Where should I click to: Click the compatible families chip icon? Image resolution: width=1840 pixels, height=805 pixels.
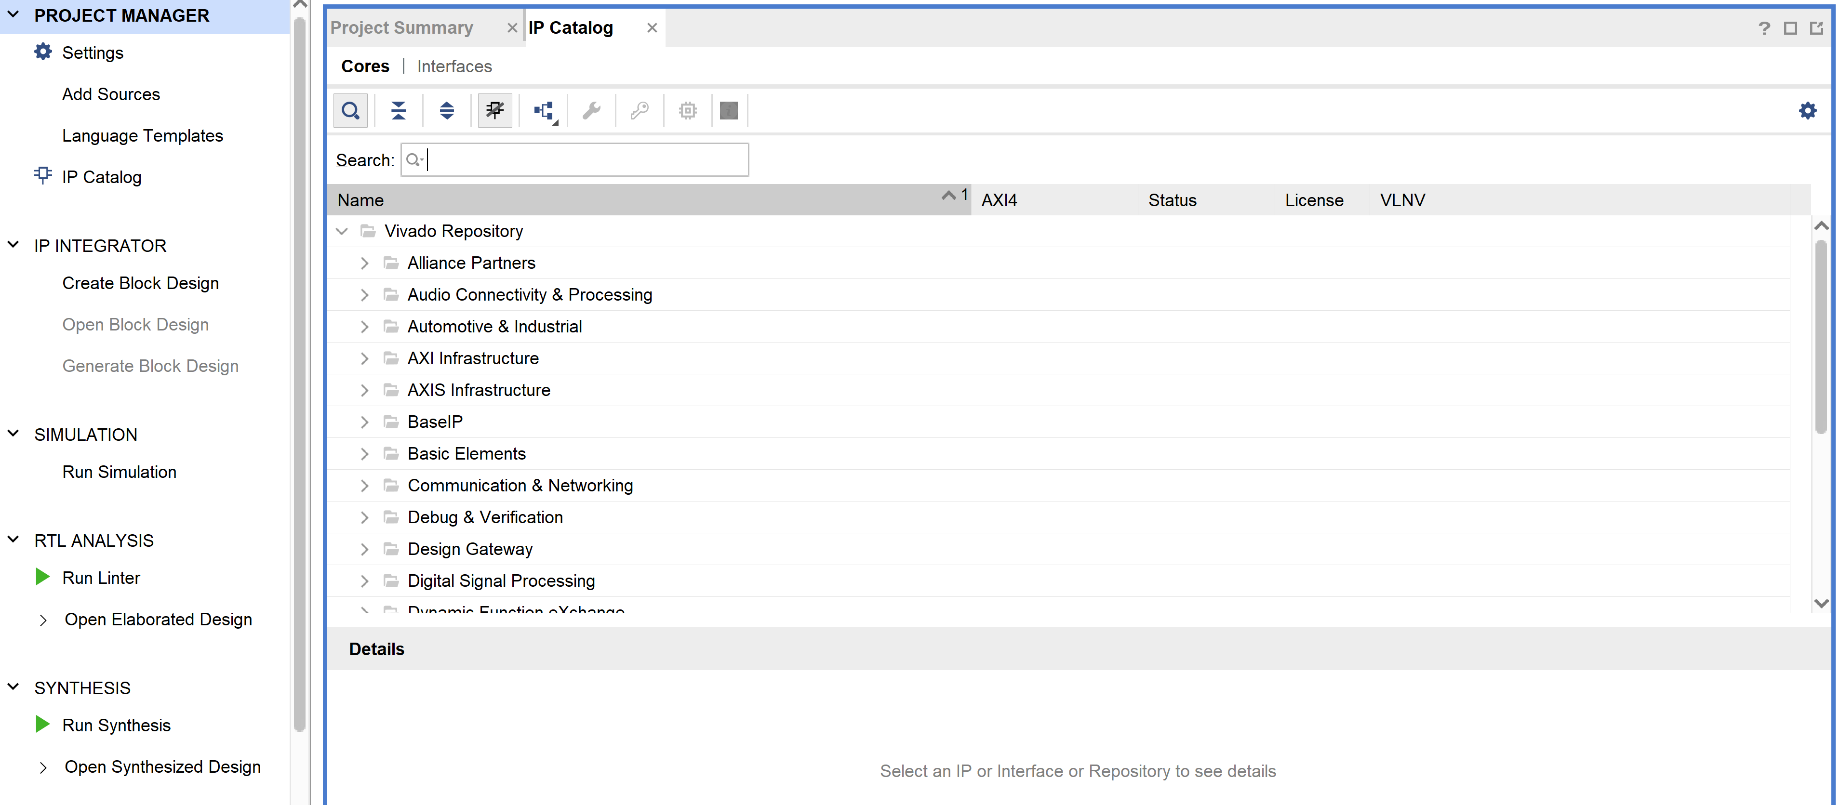(x=687, y=111)
